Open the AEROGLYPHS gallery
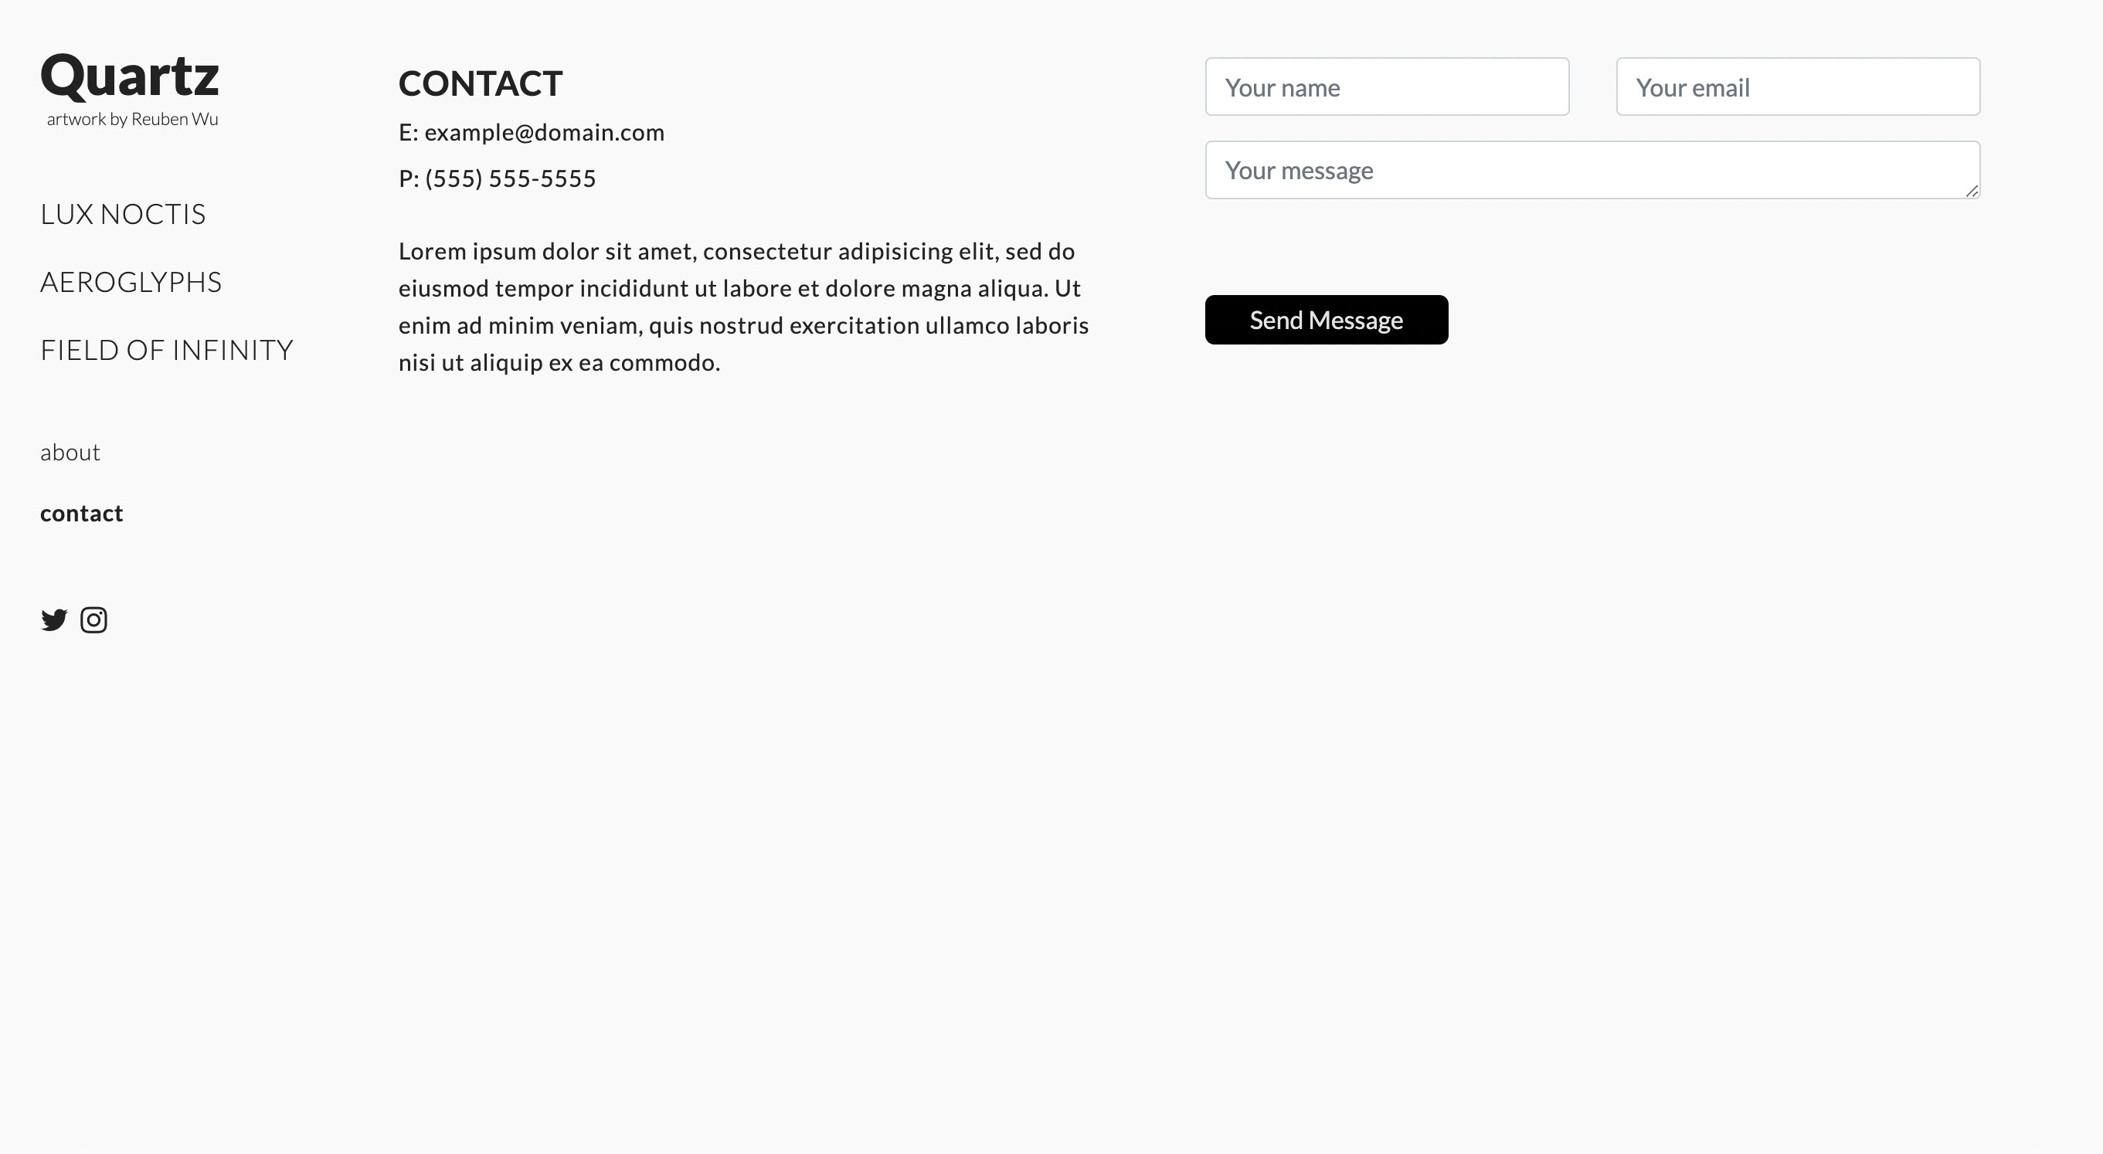 pyautogui.click(x=131, y=282)
